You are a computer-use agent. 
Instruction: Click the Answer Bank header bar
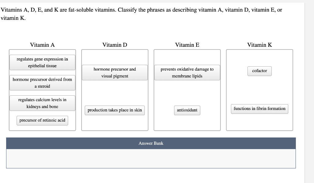[151, 143]
